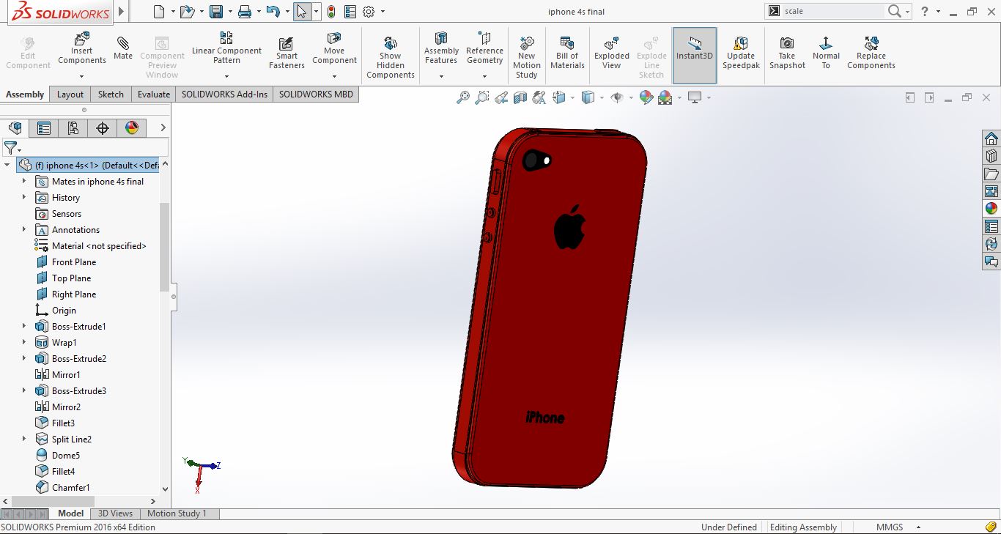Select Material <not specified> item
This screenshot has height=534, width=1001.
click(99, 245)
